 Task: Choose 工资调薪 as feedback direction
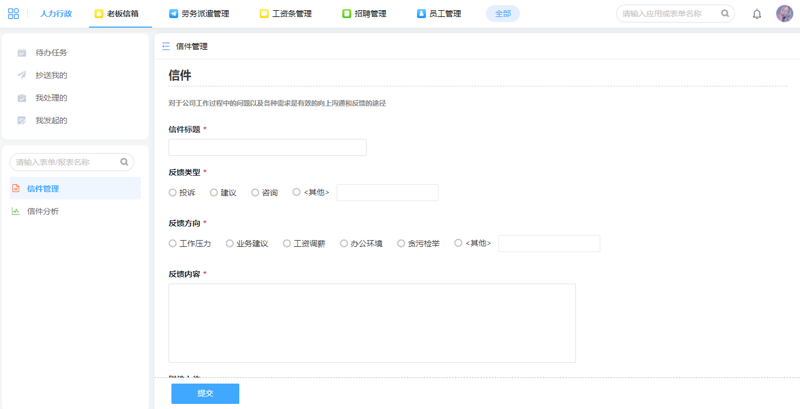287,243
